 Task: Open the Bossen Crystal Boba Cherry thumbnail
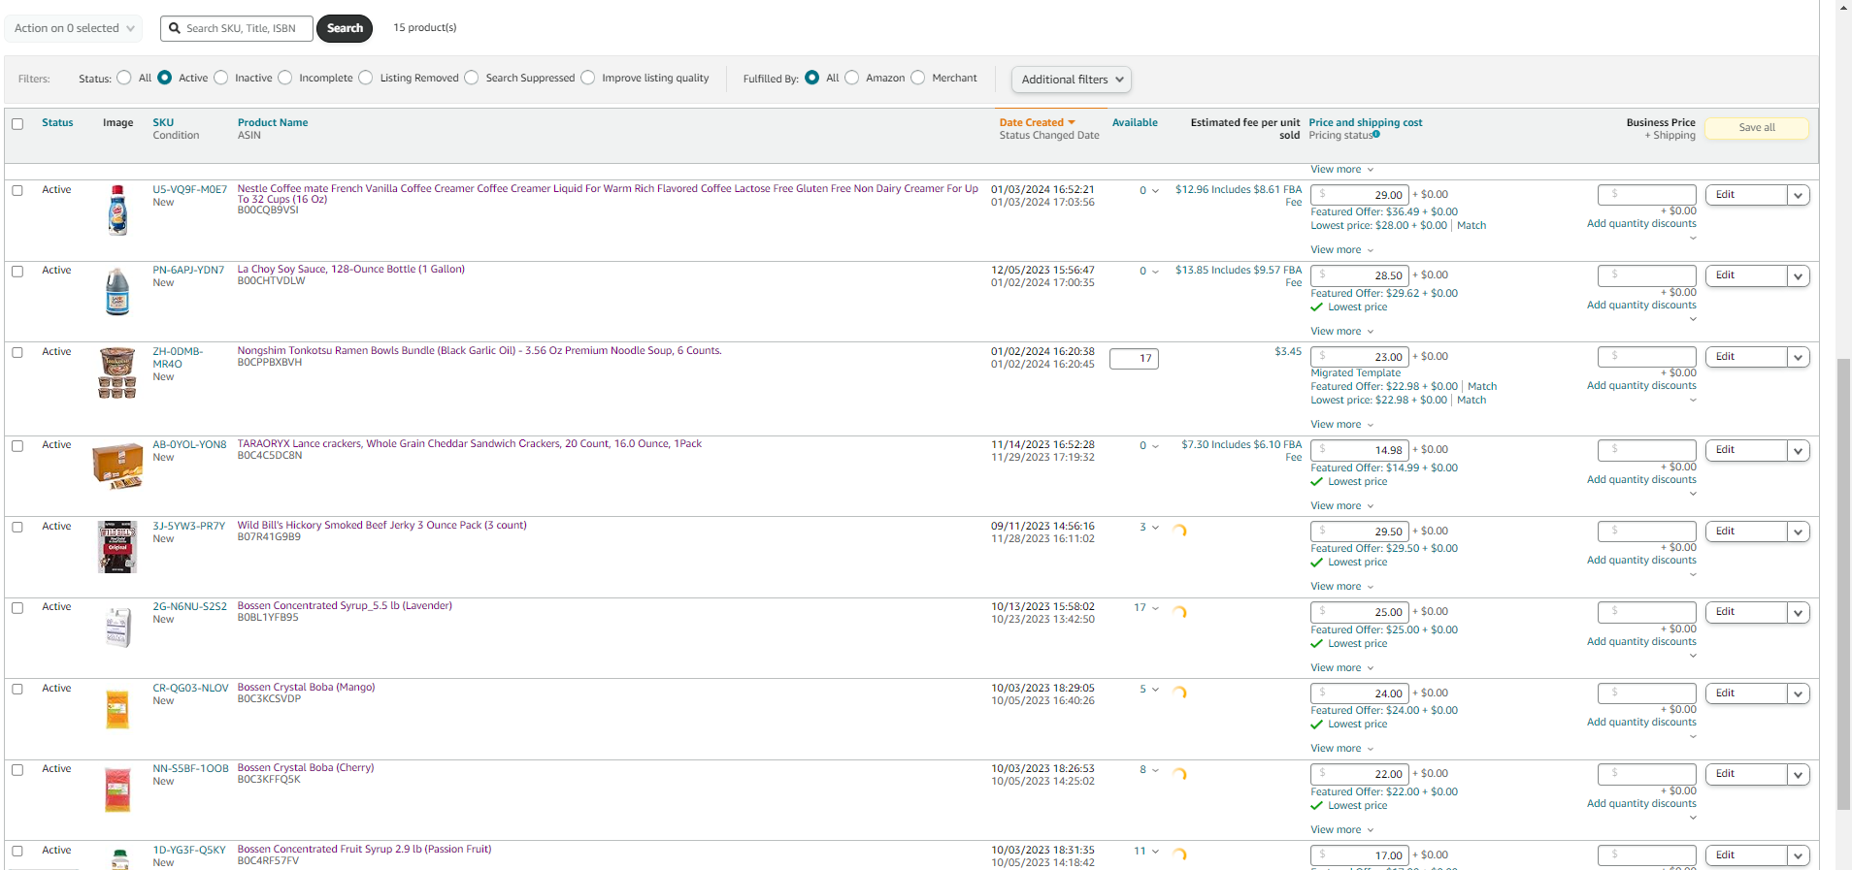coord(117,789)
